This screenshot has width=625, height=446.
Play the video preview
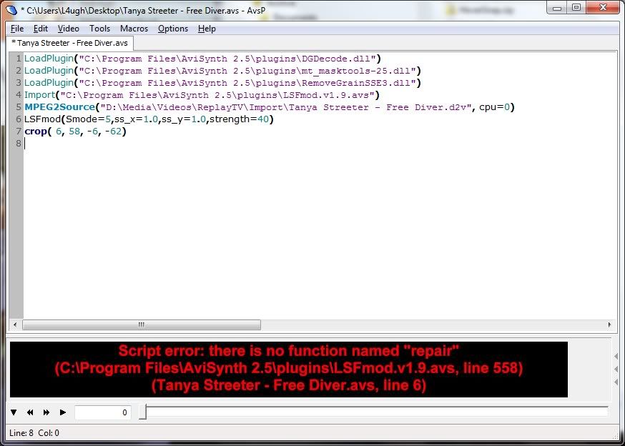point(63,412)
